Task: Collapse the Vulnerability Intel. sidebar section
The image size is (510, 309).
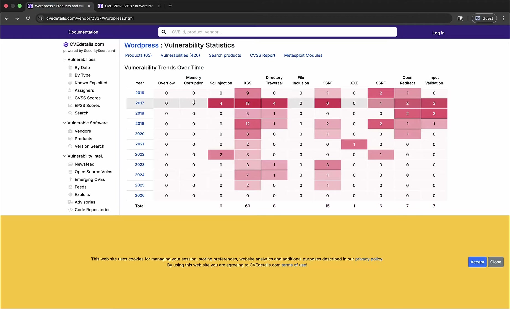Action: tap(64, 156)
